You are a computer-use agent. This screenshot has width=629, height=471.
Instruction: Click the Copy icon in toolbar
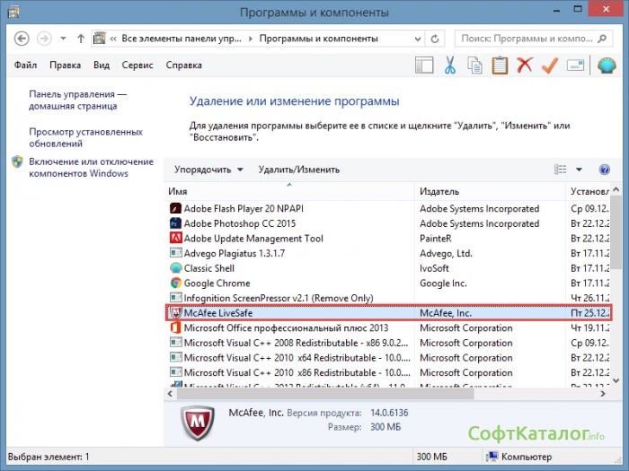(x=474, y=65)
